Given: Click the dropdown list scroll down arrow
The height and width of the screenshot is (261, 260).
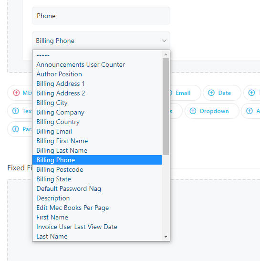Looking at the screenshot, I should 166,237.
